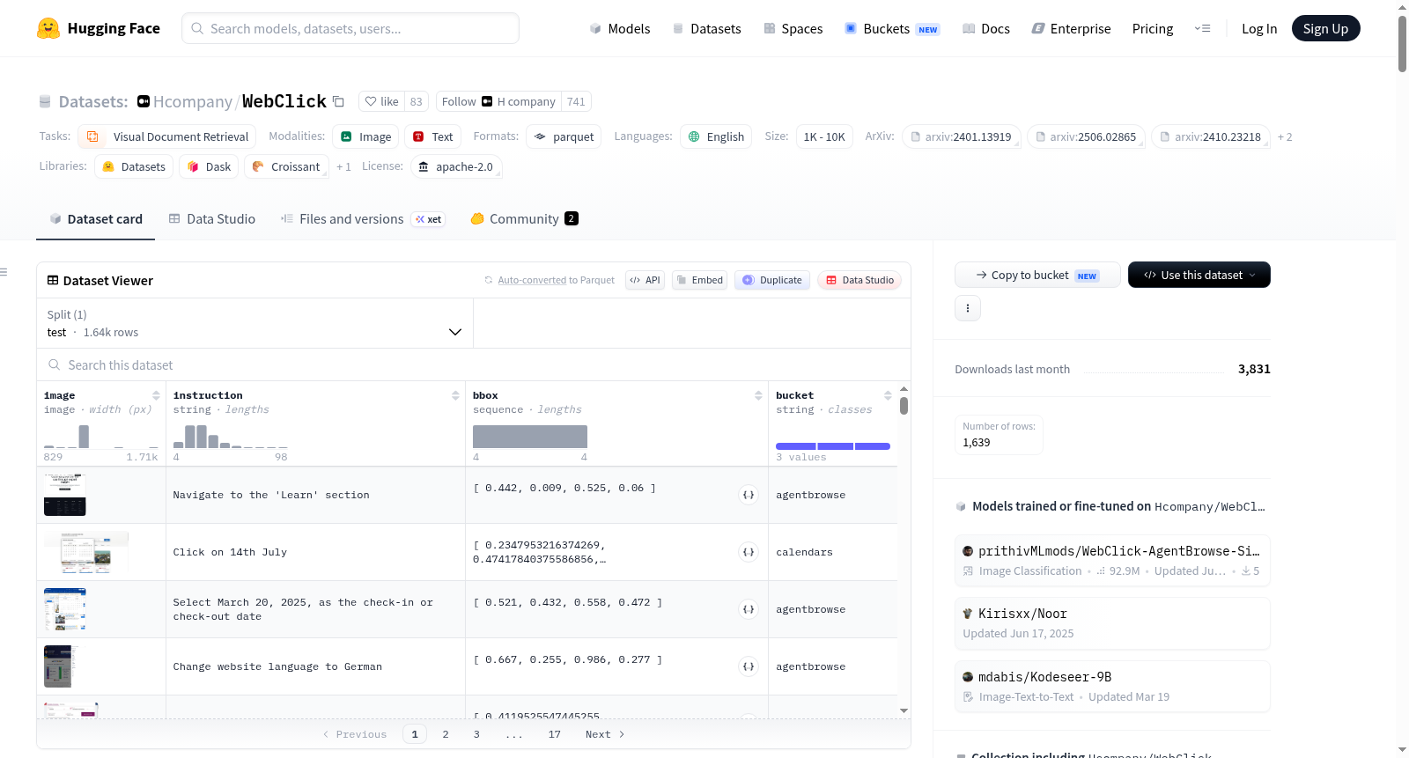The width and height of the screenshot is (1409, 758).
Task: Focus the Search this dataset field
Action: pos(474,364)
